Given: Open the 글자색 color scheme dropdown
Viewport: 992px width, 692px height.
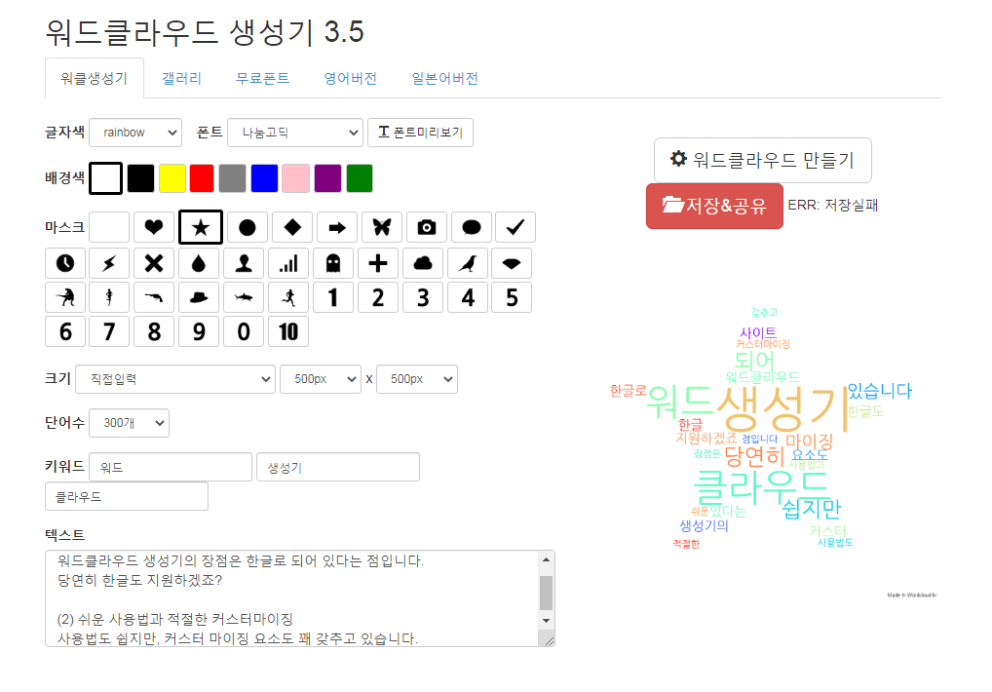Looking at the screenshot, I should 134,133.
